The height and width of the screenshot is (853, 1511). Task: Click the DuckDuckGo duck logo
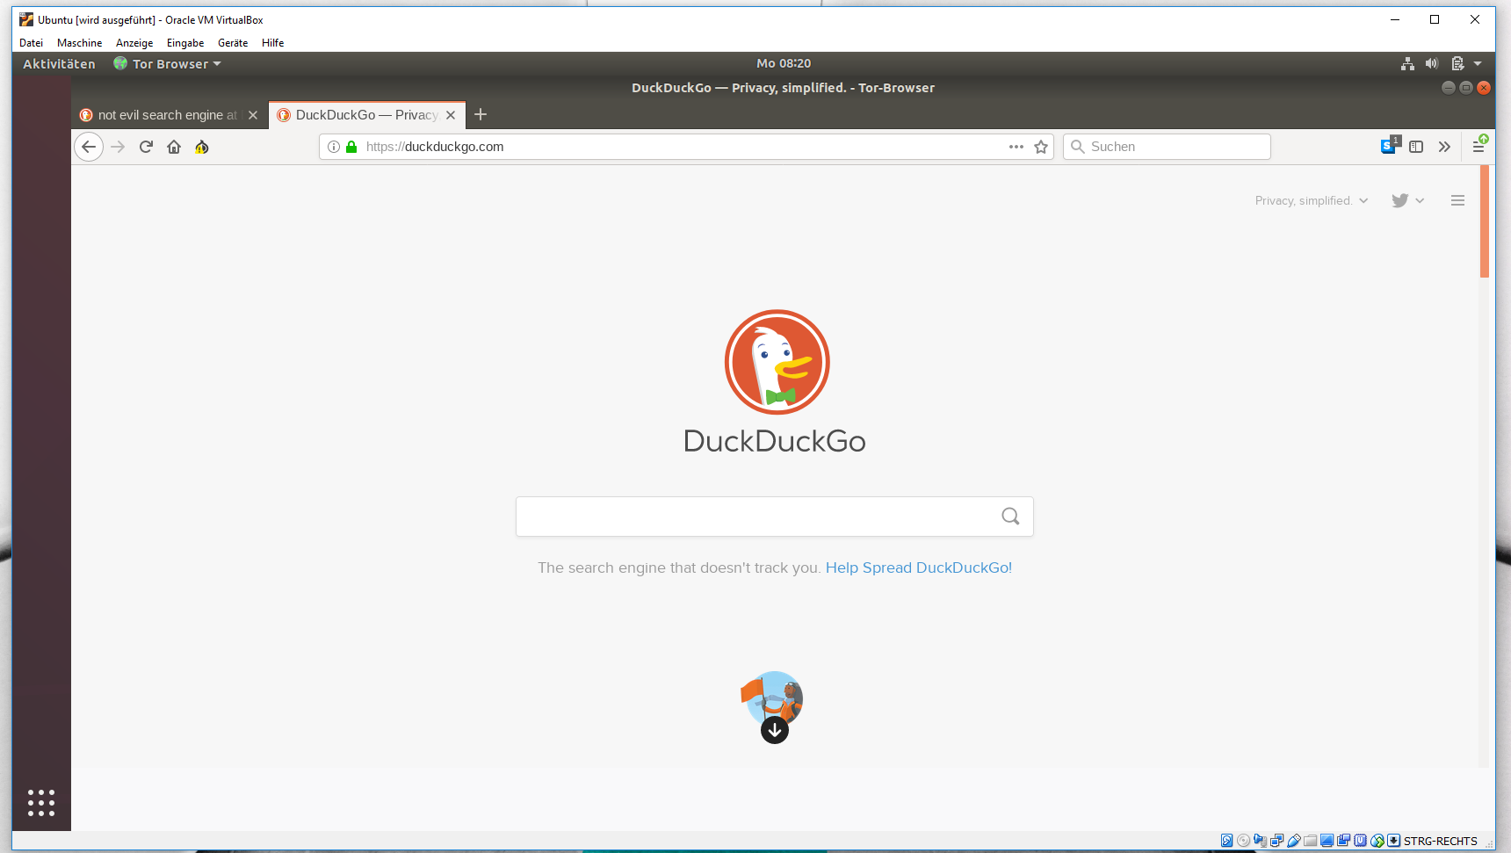[777, 362]
